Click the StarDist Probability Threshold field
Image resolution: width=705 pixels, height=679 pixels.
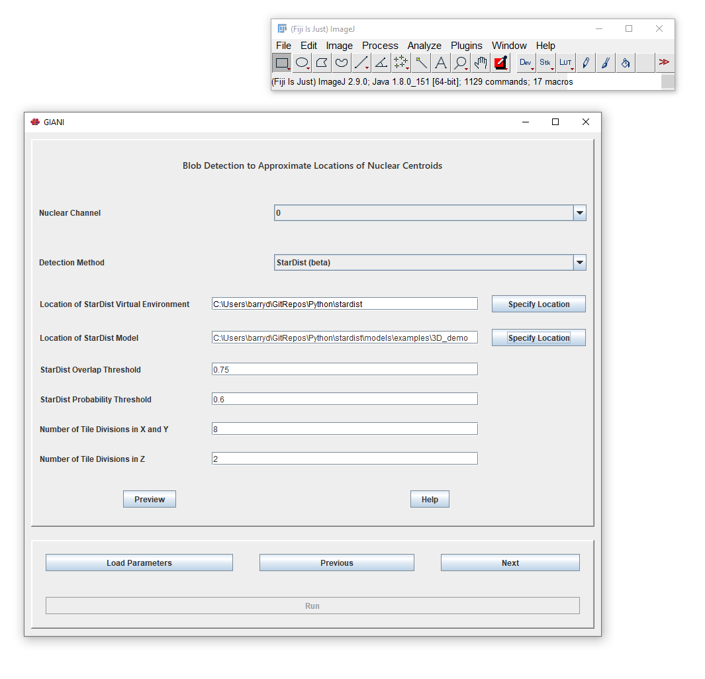coord(345,399)
